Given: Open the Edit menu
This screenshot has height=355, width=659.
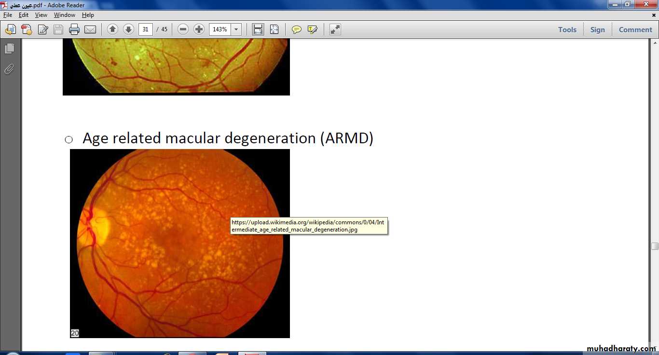Looking at the screenshot, I should tap(24, 15).
